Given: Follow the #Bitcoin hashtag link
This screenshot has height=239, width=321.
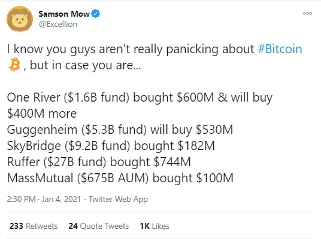Looking at the screenshot, I should click(x=280, y=49).
